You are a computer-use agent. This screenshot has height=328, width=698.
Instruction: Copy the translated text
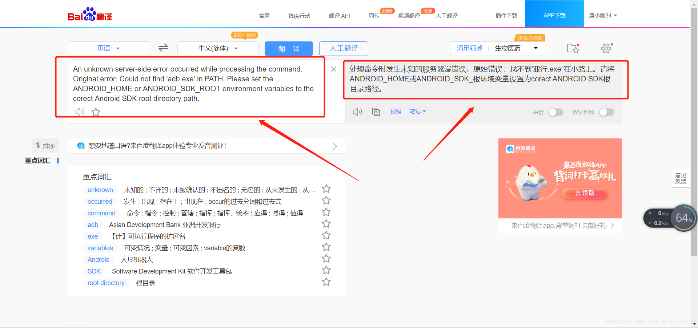376,112
